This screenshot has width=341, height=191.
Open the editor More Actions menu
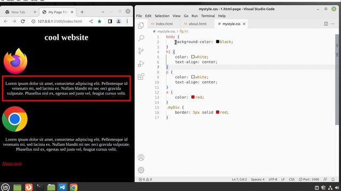[333, 23]
